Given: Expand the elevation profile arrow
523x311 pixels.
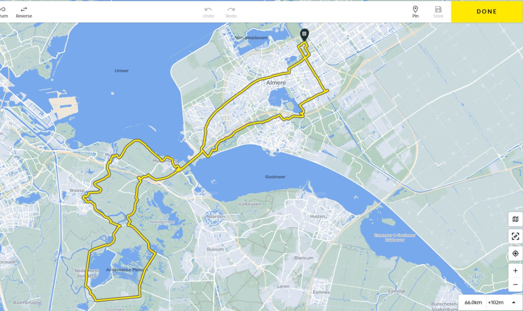Looking at the screenshot, I should (x=514, y=302).
